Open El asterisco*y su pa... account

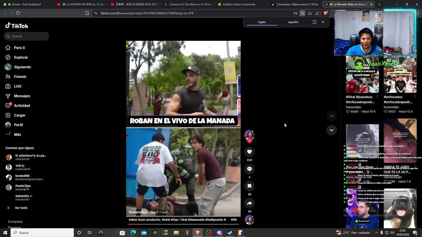click(x=27, y=157)
